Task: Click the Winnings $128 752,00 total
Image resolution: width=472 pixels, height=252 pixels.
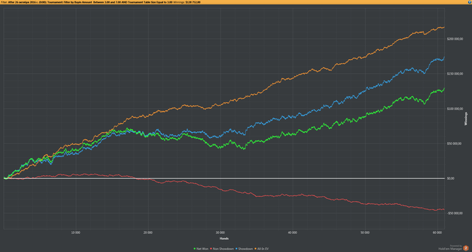Action: [187, 2]
